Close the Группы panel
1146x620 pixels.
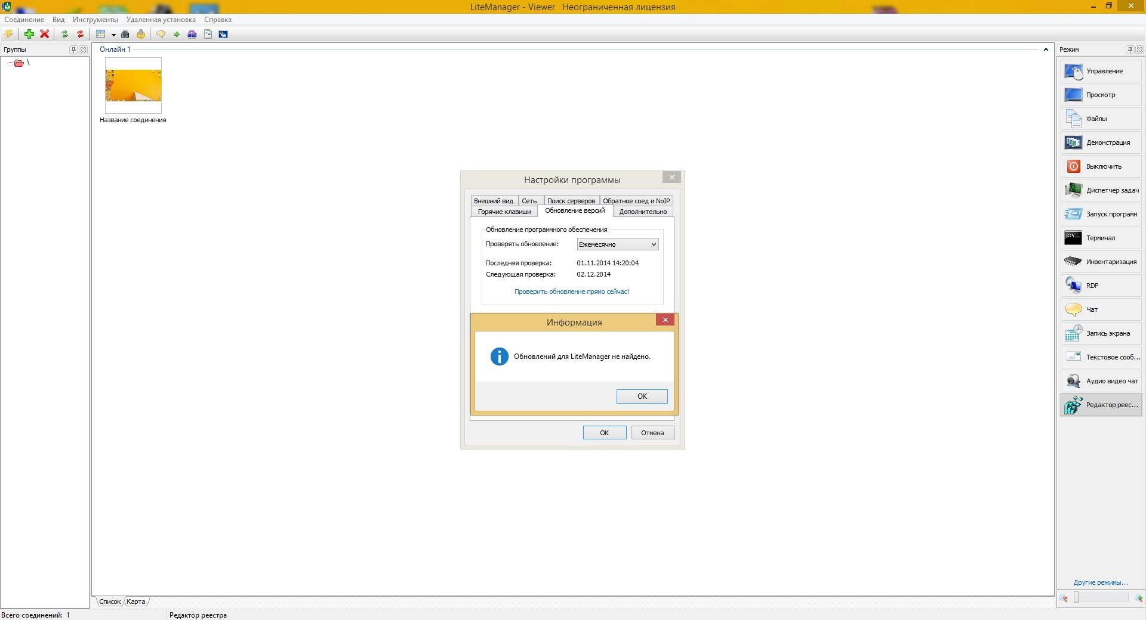click(84, 49)
